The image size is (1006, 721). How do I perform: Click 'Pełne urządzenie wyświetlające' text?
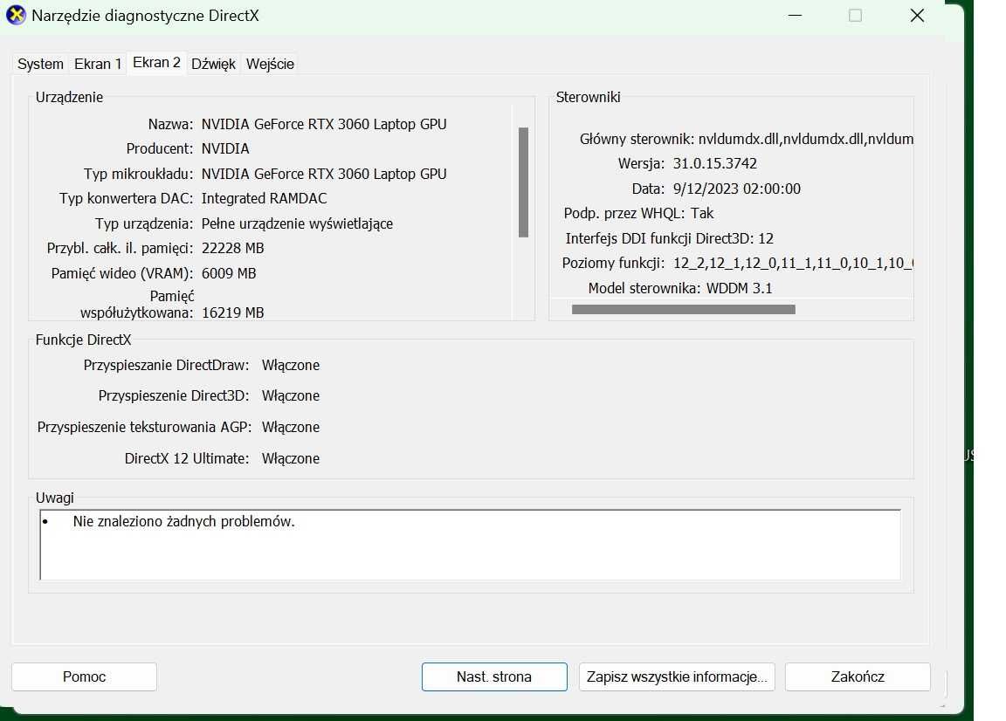click(x=297, y=223)
